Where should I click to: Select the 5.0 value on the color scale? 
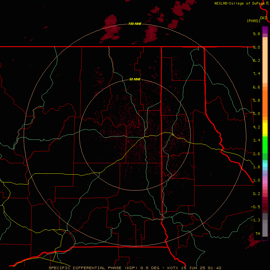256,114
